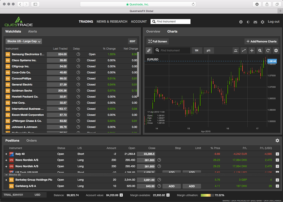The height and width of the screenshot is (202, 283).
Task: Click the TRIAL_6344101 account selector
Action: point(24,195)
